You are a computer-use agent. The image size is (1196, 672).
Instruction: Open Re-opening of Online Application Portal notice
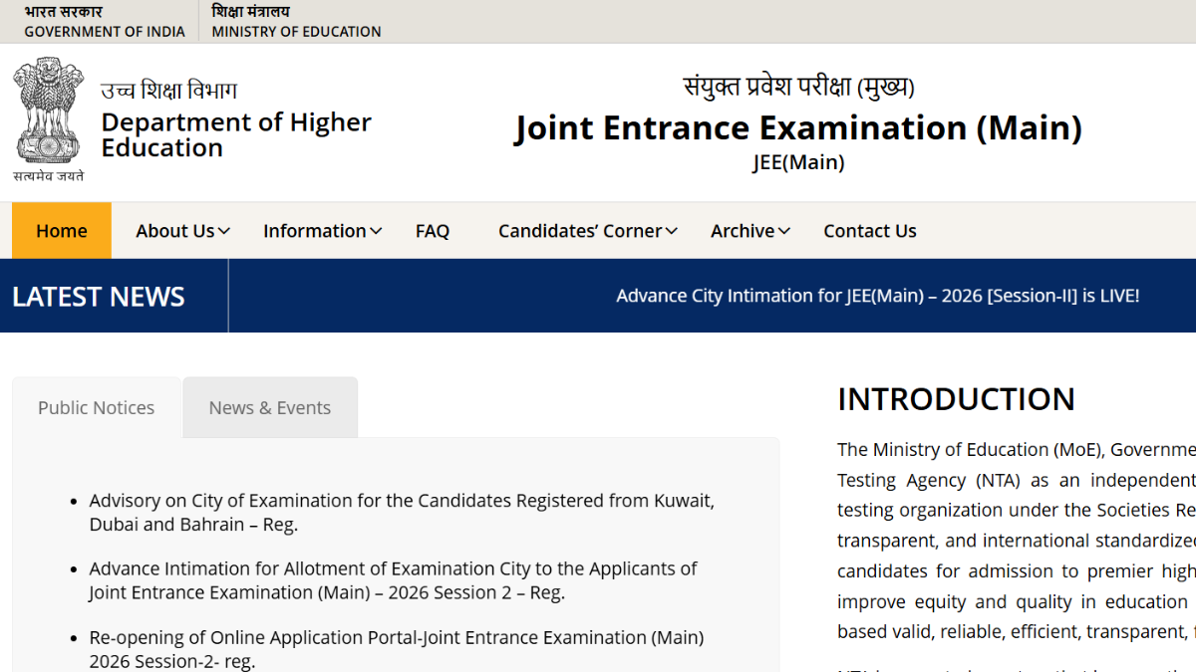396,648
